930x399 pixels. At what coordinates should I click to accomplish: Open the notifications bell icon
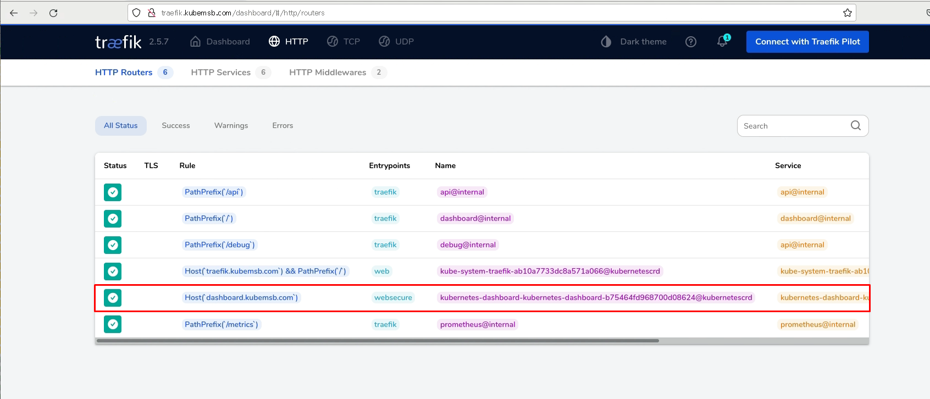(722, 42)
